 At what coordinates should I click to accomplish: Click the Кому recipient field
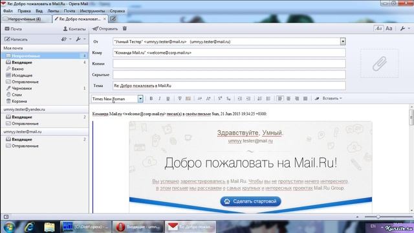229,52
